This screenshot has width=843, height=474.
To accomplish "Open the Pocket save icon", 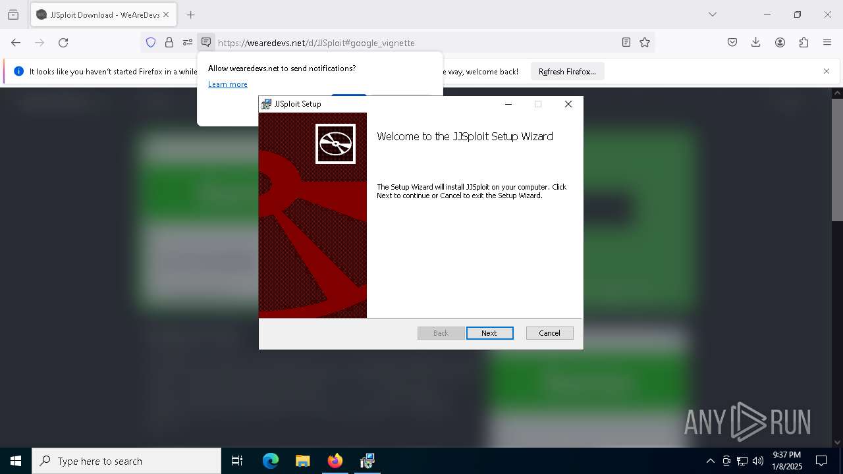I will (x=732, y=43).
